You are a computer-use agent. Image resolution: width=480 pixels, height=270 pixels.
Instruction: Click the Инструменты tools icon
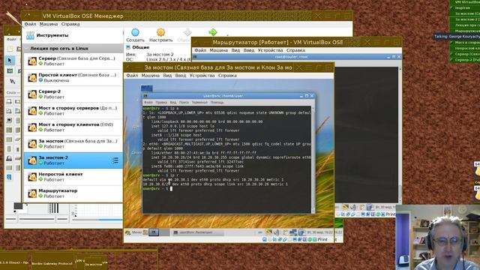30,35
